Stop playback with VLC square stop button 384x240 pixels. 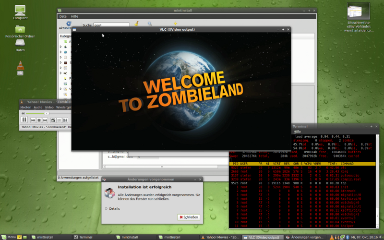click(39, 120)
